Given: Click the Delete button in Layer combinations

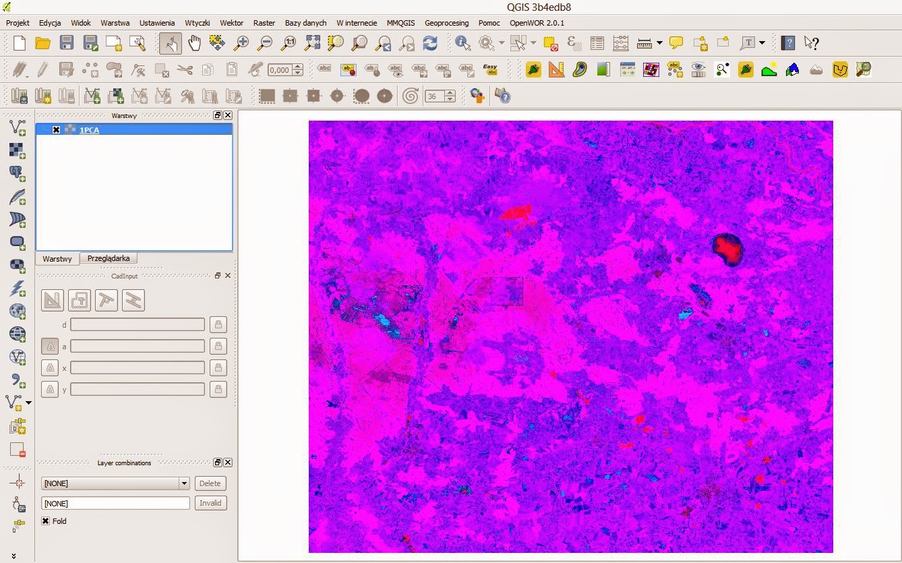Looking at the screenshot, I should coord(210,483).
